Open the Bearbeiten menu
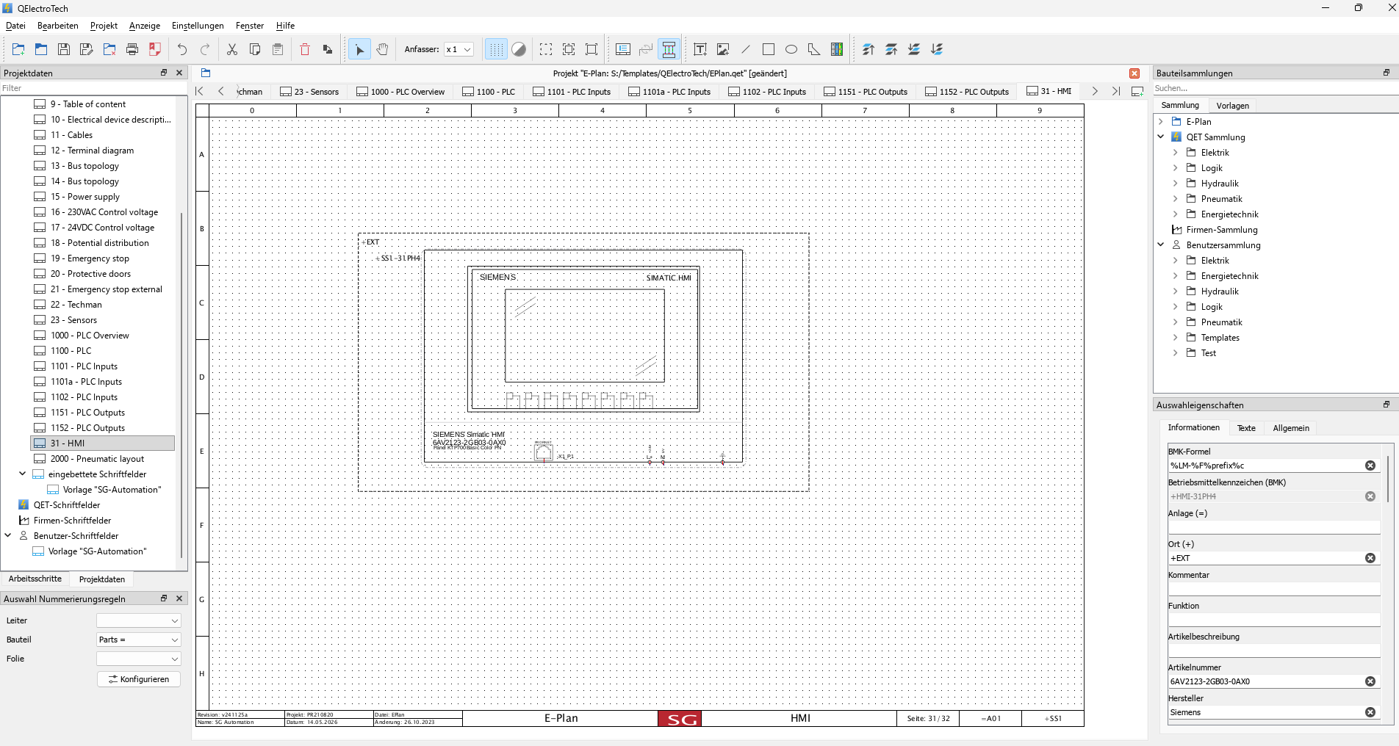The image size is (1399, 746). 58,25
